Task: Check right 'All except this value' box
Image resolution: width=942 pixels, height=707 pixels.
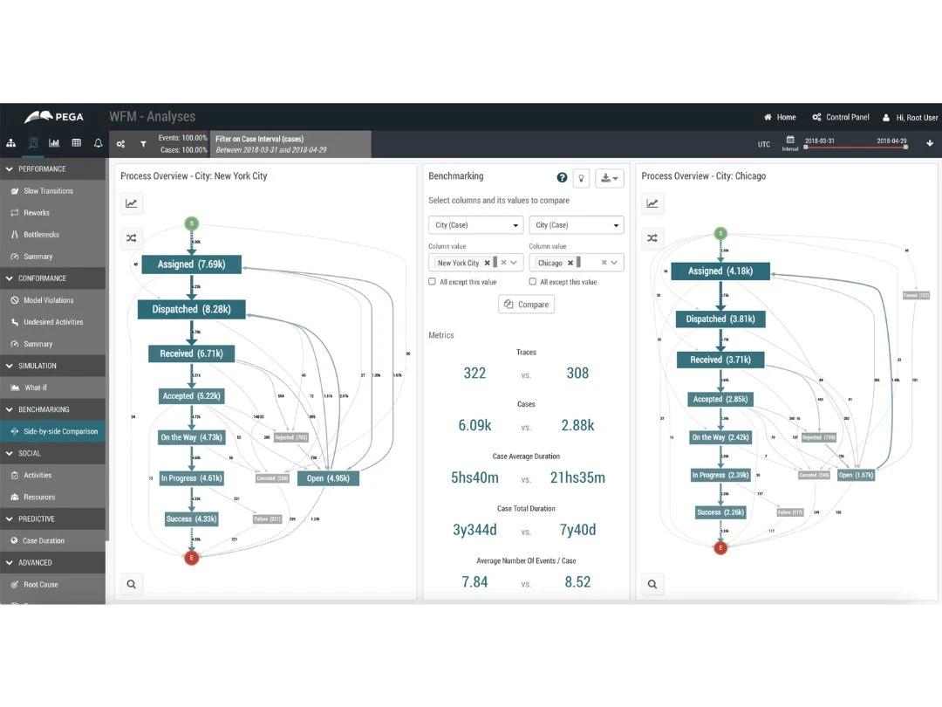Action: [x=532, y=281]
